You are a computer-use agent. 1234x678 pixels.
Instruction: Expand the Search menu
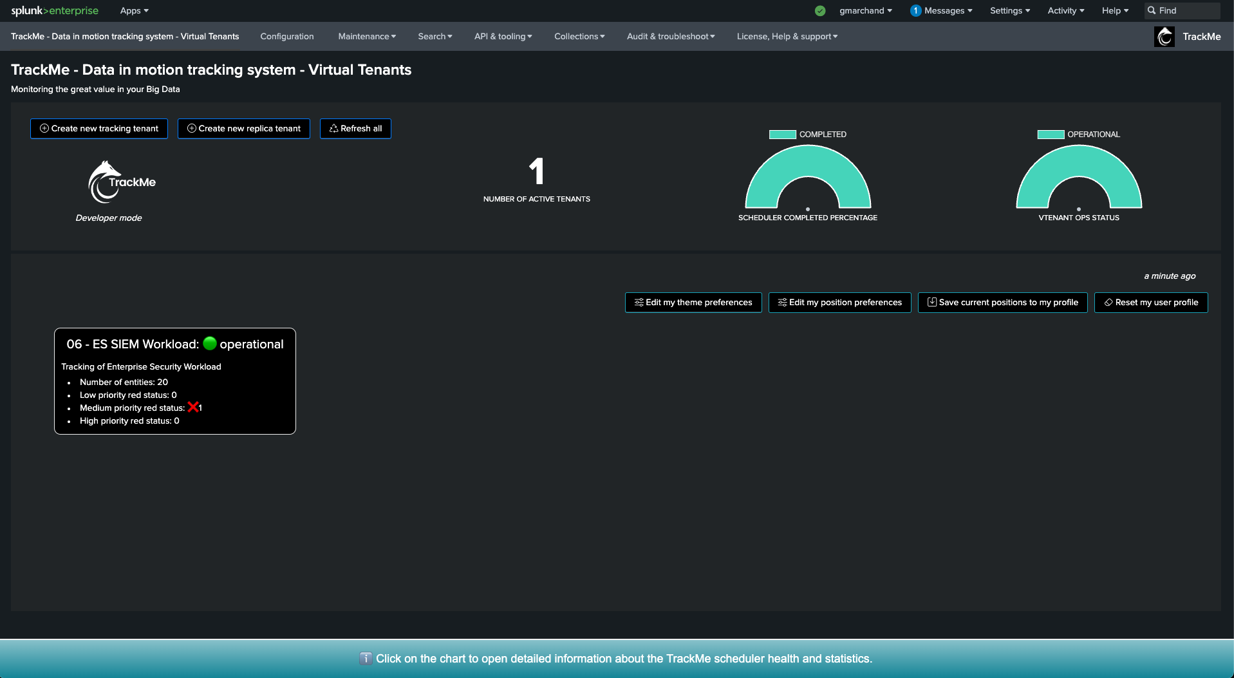pos(435,36)
